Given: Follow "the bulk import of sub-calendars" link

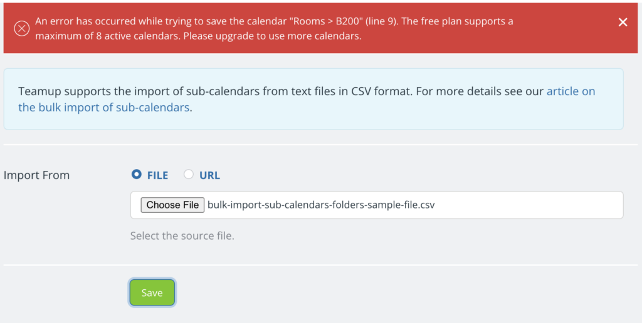Looking at the screenshot, I should tap(104, 108).
